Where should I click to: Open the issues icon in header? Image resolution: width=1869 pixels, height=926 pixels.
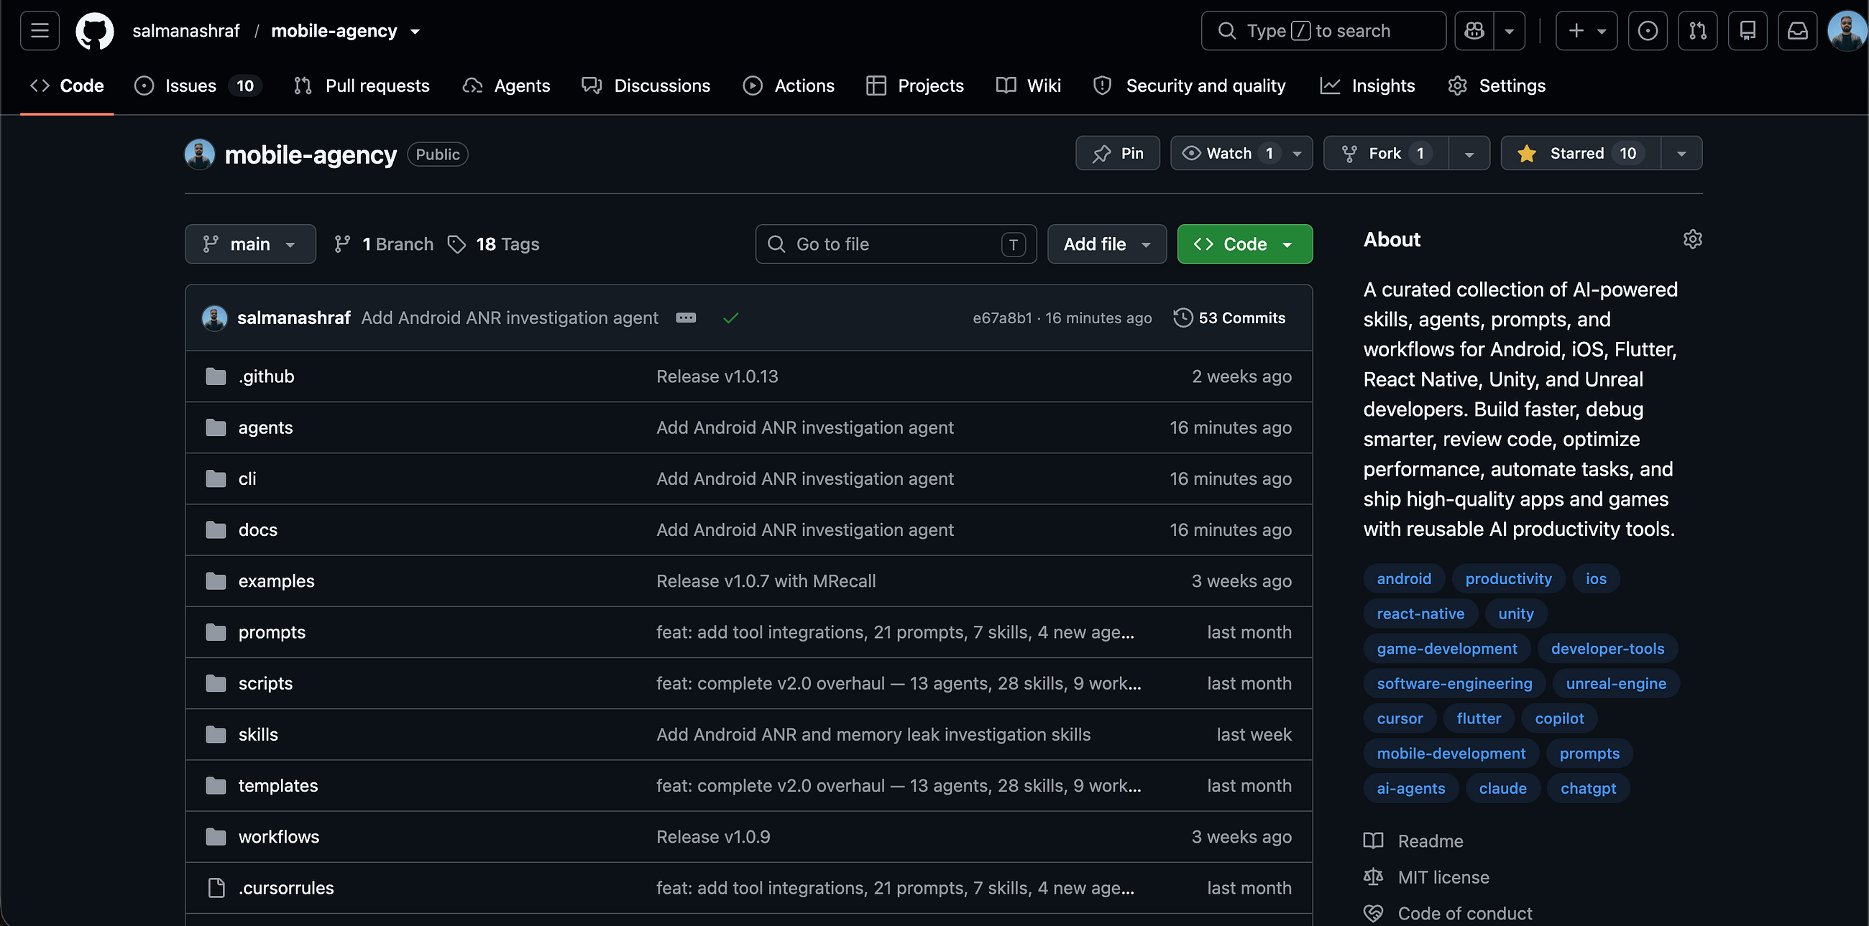(1648, 30)
